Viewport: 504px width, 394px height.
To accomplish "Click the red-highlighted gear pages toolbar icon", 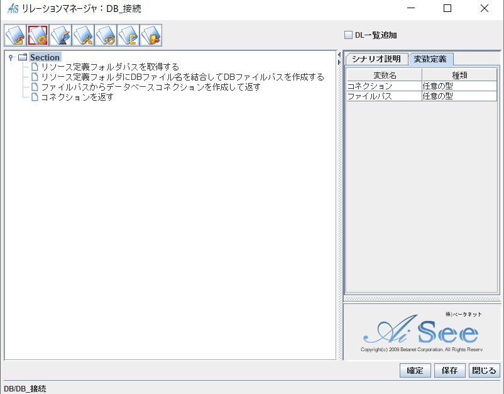I will [38, 35].
